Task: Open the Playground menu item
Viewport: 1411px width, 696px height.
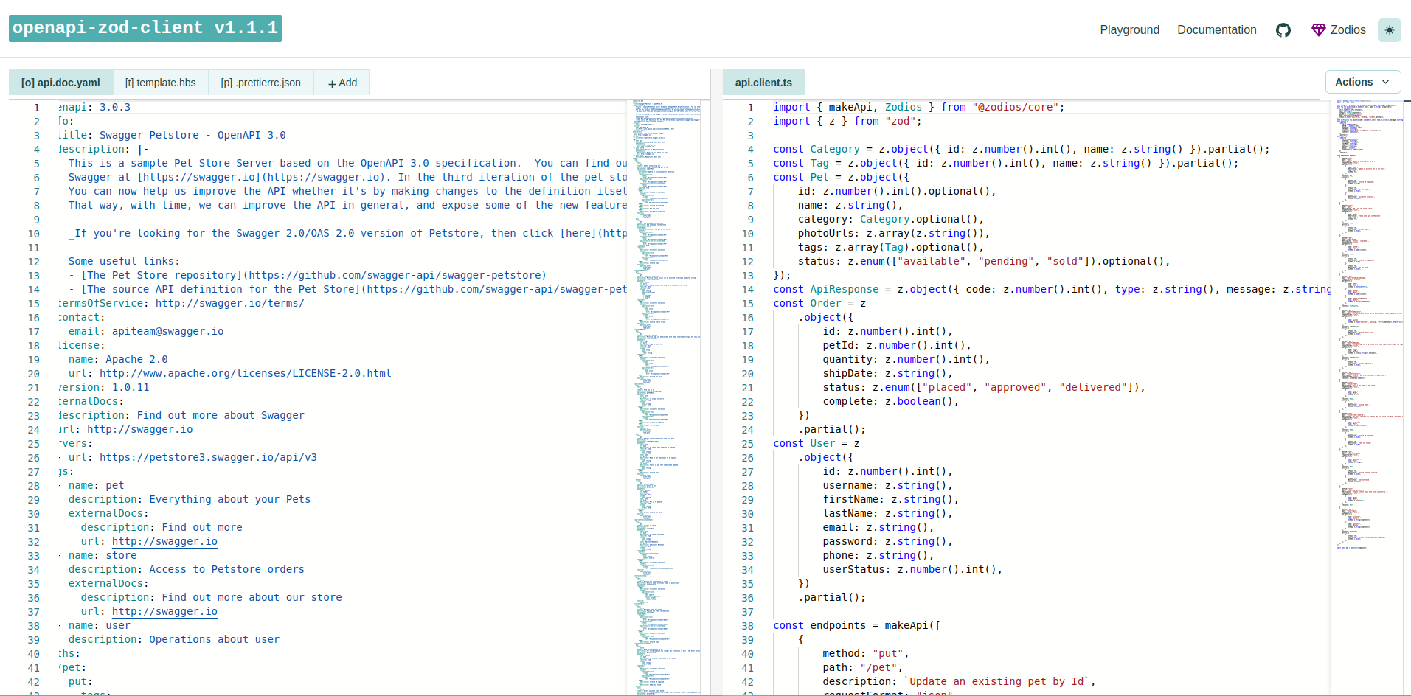Action: click(1129, 29)
